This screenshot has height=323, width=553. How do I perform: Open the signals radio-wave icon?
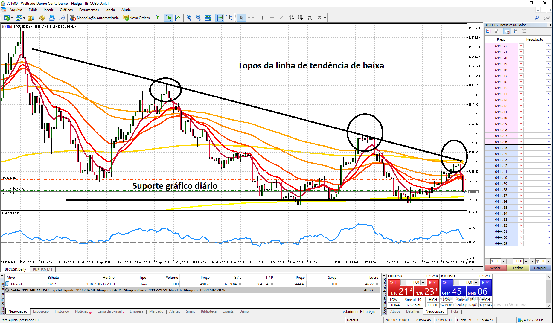(62, 18)
